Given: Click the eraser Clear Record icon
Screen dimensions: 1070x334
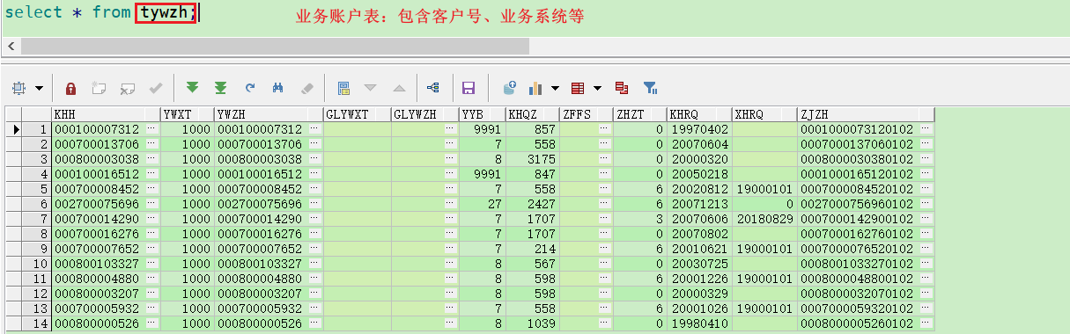Looking at the screenshot, I should [306, 88].
